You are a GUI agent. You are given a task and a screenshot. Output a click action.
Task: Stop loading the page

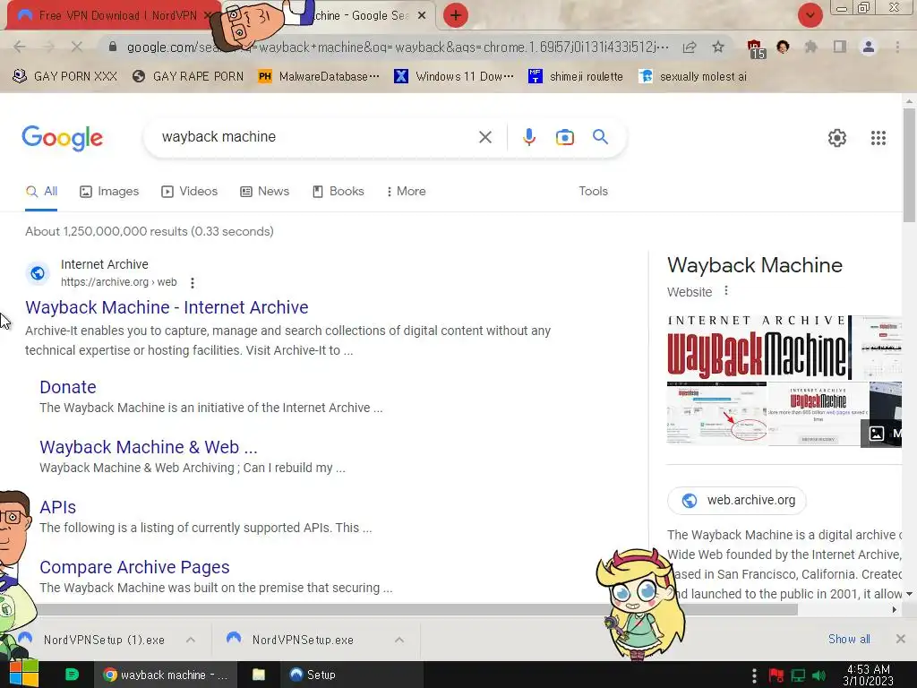click(76, 47)
